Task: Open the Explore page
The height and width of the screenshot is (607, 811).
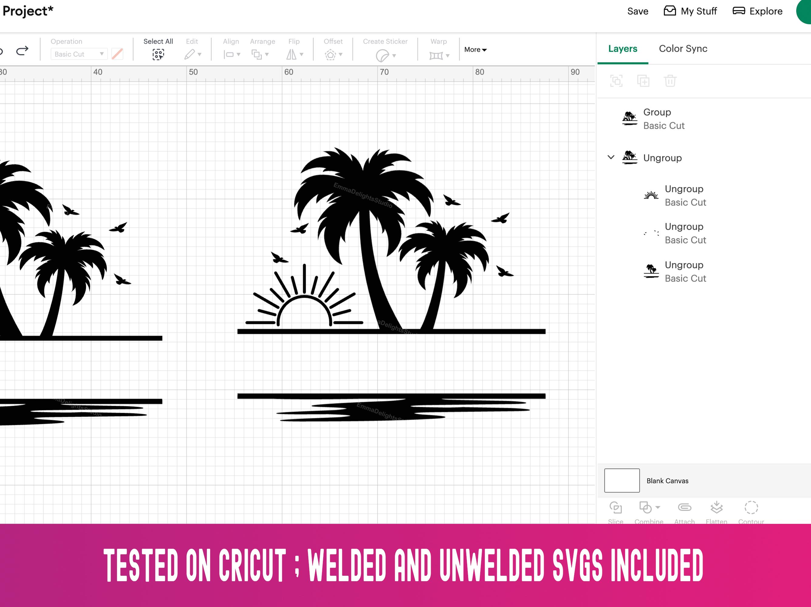Action: click(758, 11)
